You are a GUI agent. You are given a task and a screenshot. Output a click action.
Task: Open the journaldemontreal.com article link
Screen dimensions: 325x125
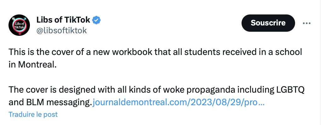pos(178,102)
